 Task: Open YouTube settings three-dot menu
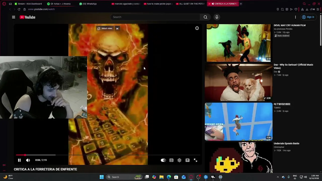[295, 17]
